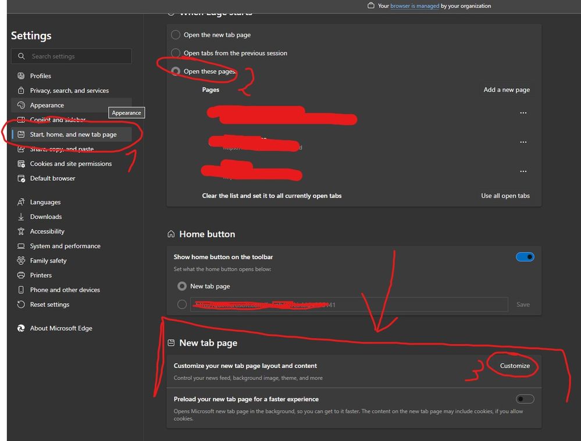Click the Microsoft Edge logo icon
This screenshot has width=581, height=441.
coord(21,328)
